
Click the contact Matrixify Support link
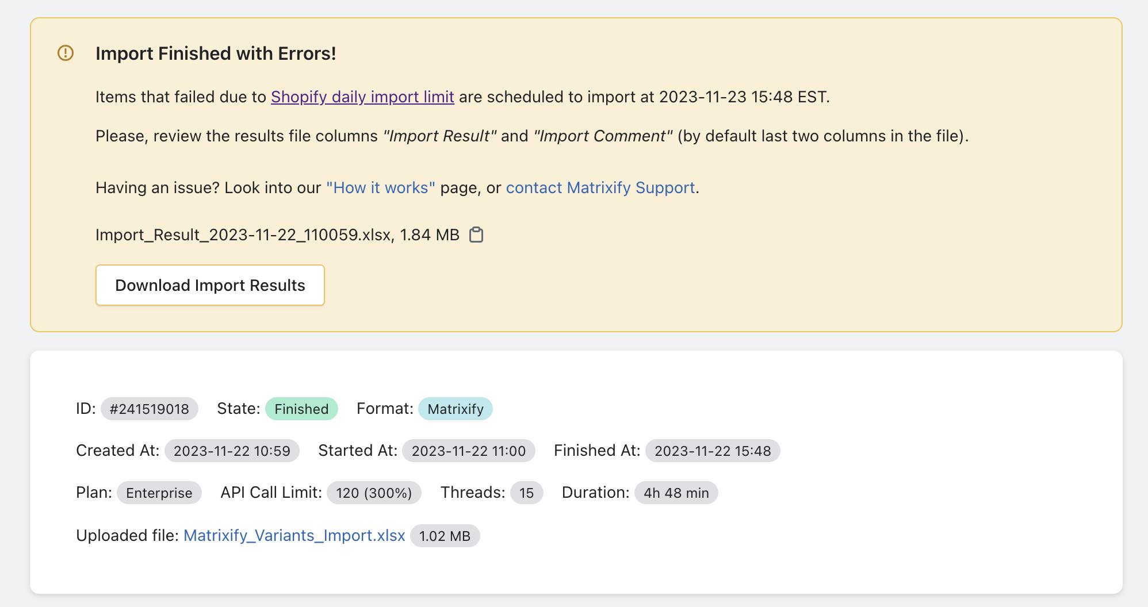click(600, 187)
